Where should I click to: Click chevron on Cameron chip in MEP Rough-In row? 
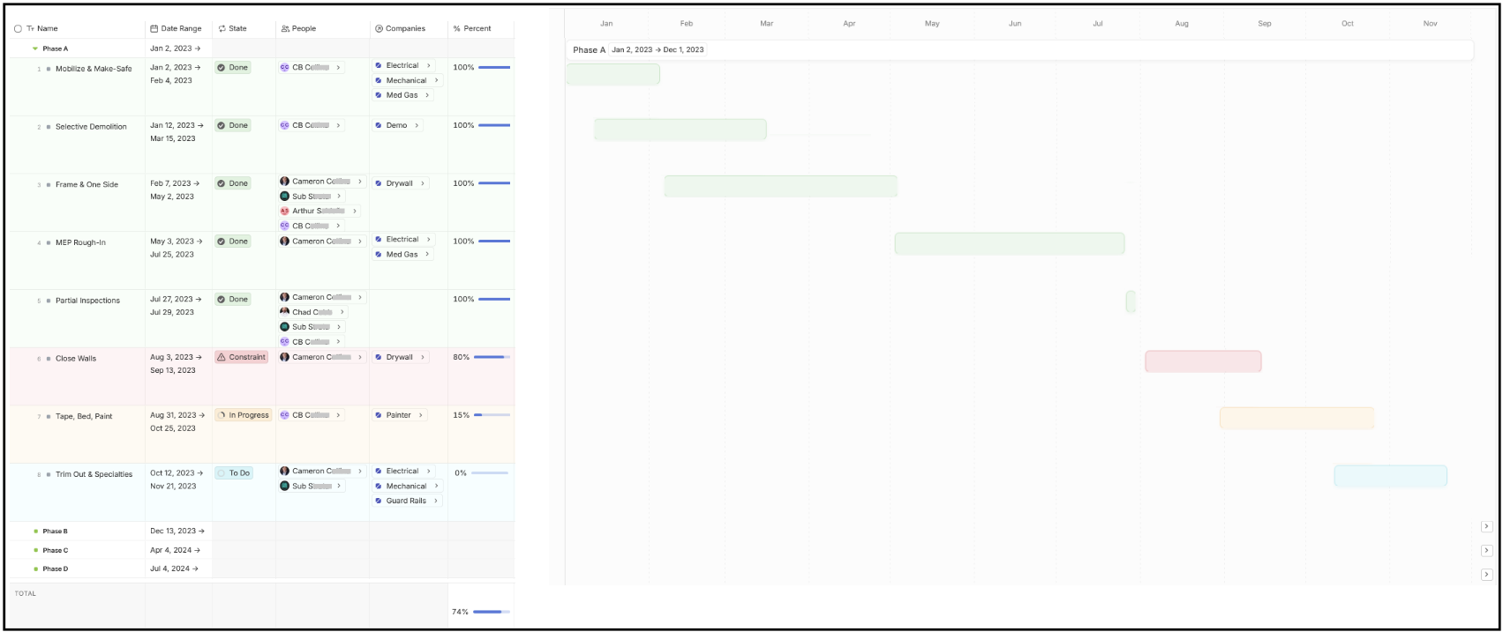(360, 242)
